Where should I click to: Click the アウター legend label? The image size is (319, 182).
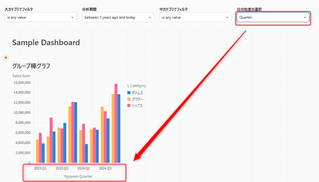click(x=137, y=99)
